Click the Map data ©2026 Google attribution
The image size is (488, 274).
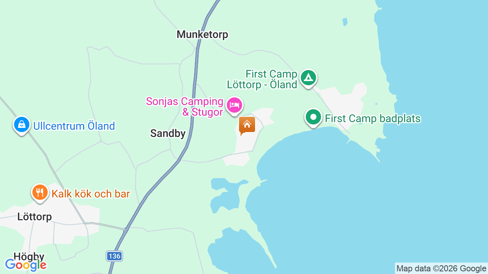tap(441, 269)
